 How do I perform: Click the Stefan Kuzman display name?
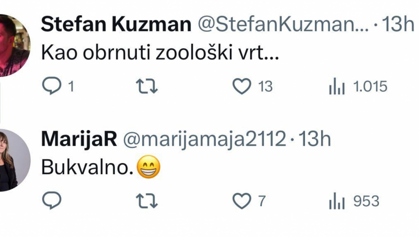click(116, 25)
